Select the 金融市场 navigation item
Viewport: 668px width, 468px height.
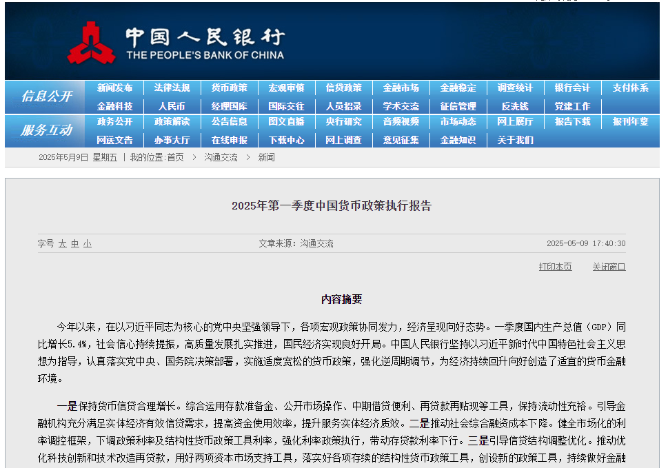click(x=401, y=88)
